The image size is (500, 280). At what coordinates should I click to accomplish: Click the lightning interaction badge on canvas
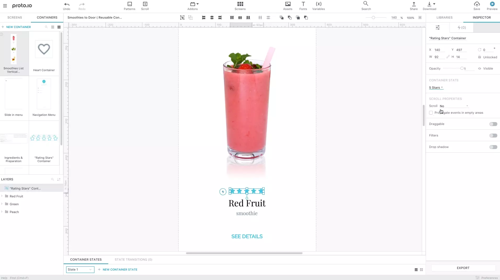223,192
